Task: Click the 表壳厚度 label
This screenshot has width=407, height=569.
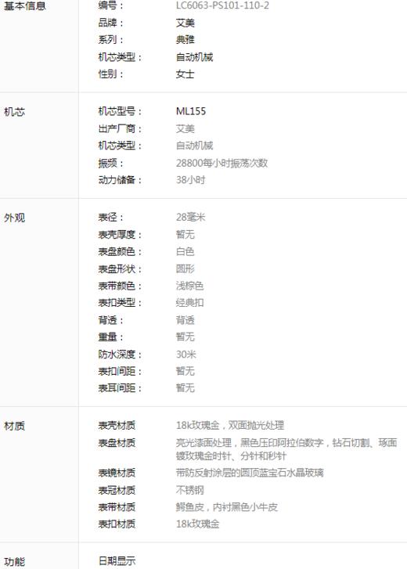Action: click(120, 235)
